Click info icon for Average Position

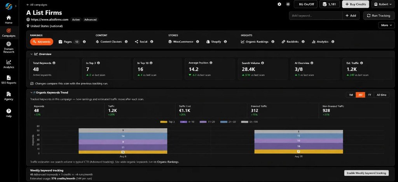pos(211,63)
